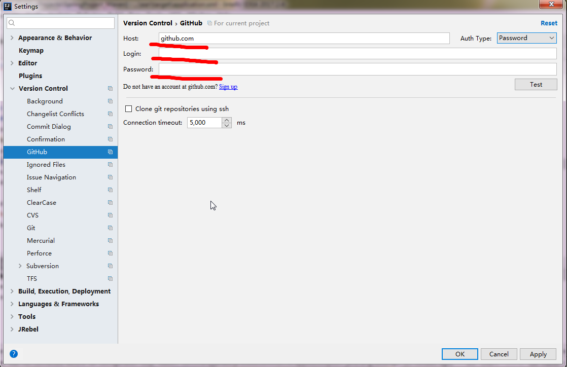Expand the Languages & Frameworks section
567x367 pixels.
(12, 304)
